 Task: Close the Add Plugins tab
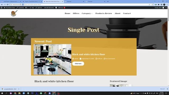coord(20,2)
